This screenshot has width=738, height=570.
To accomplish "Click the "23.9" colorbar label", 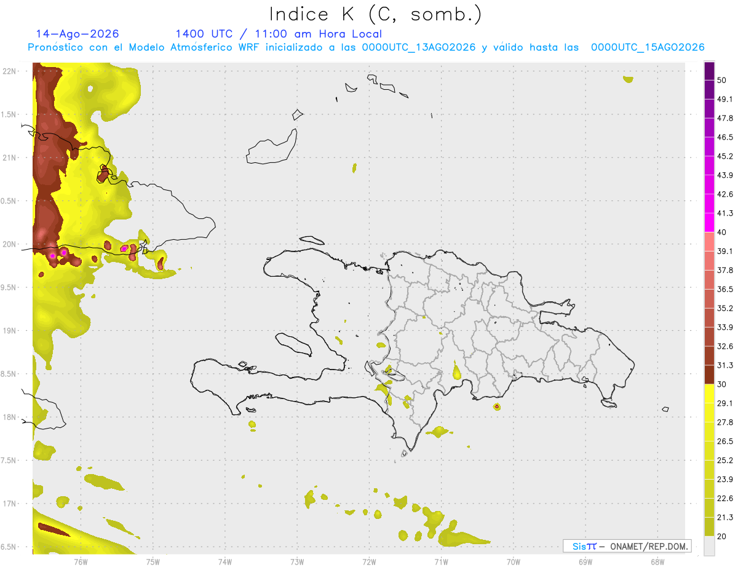I will click(x=725, y=480).
